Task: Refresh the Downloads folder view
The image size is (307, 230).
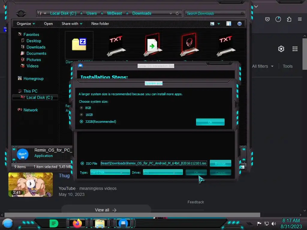Action: click(x=177, y=13)
